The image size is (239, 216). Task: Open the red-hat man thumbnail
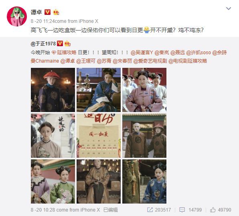click(x=53, y=90)
